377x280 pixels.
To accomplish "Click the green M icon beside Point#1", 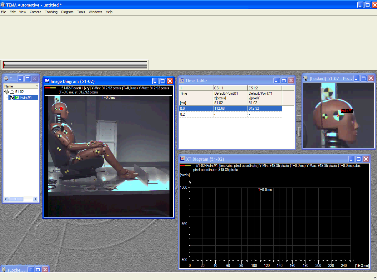I will [x=17, y=97].
